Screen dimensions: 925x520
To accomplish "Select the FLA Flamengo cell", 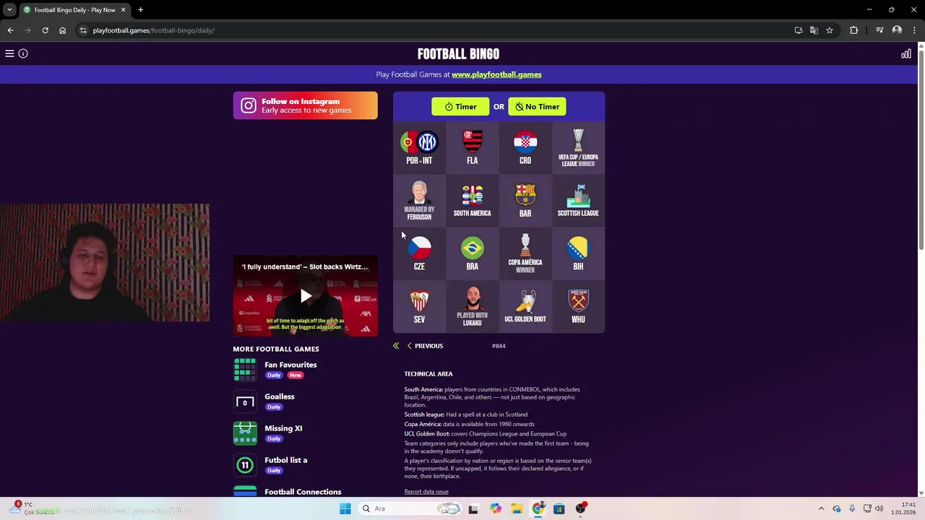I will click(x=473, y=147).
